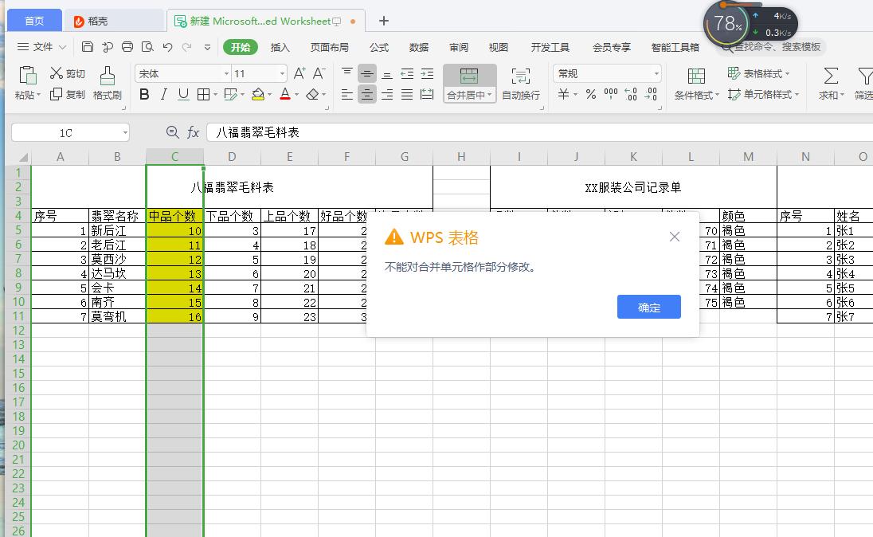Click the increase decimal places icon

click(x=629, y=92)
